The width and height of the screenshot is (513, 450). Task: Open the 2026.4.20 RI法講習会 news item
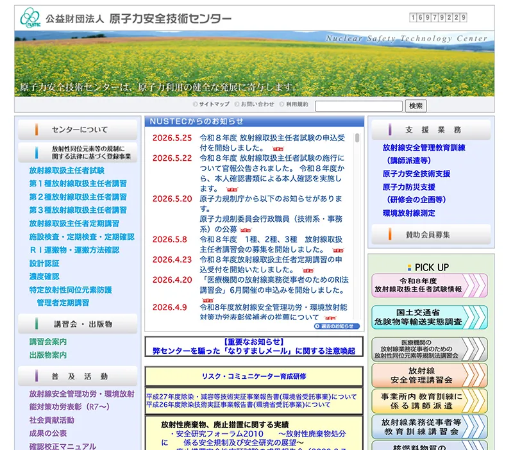tap(274, 285)
